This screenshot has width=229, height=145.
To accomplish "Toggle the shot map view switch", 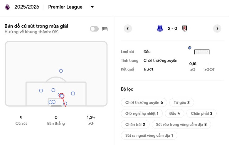I will [94, 29].
